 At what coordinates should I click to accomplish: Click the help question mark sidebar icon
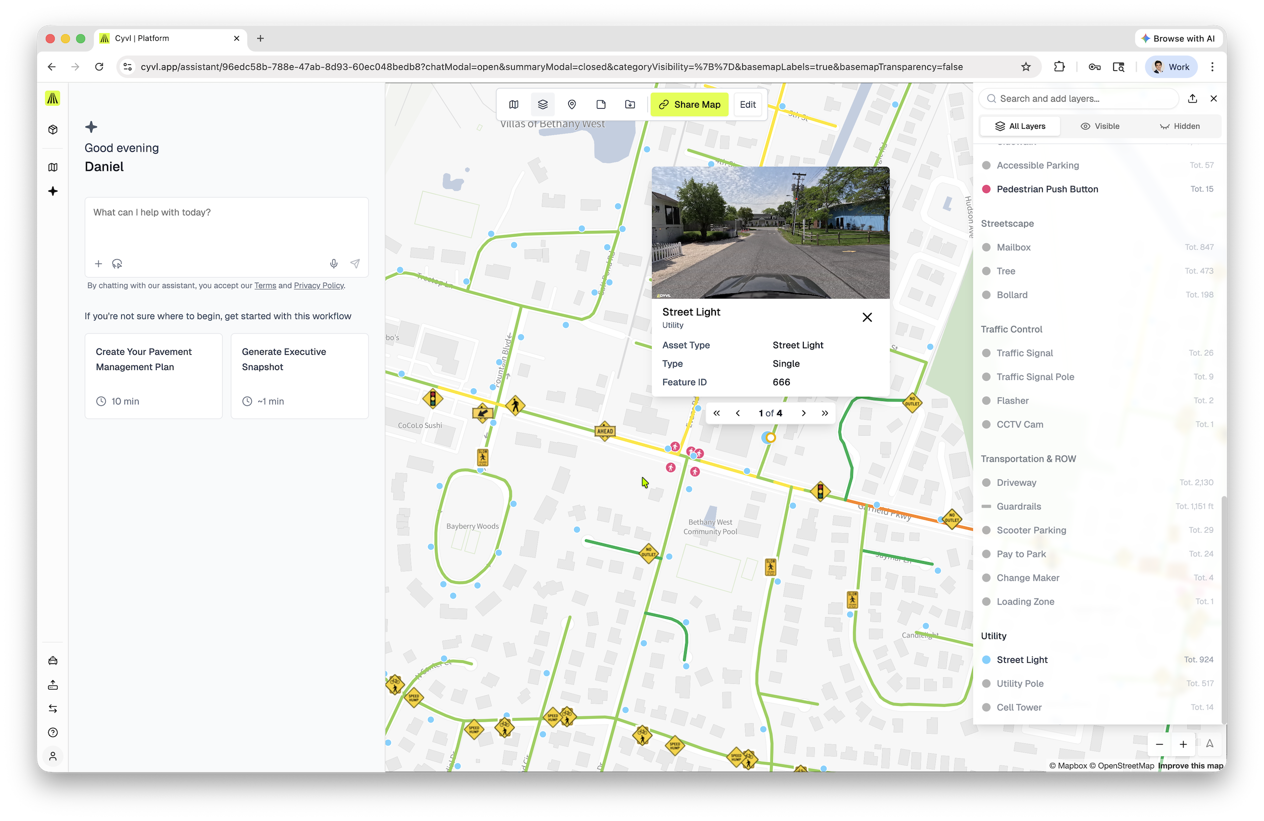[x=53, y=733]
